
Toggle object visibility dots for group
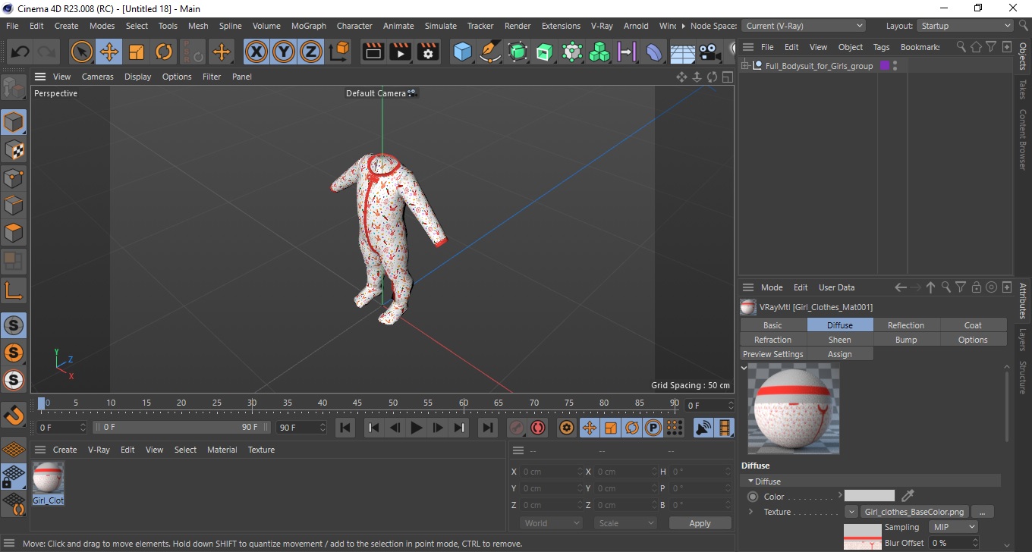click(x=895, y=66)
